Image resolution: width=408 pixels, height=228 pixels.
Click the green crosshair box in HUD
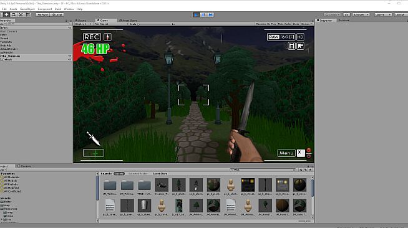point(94,153)
